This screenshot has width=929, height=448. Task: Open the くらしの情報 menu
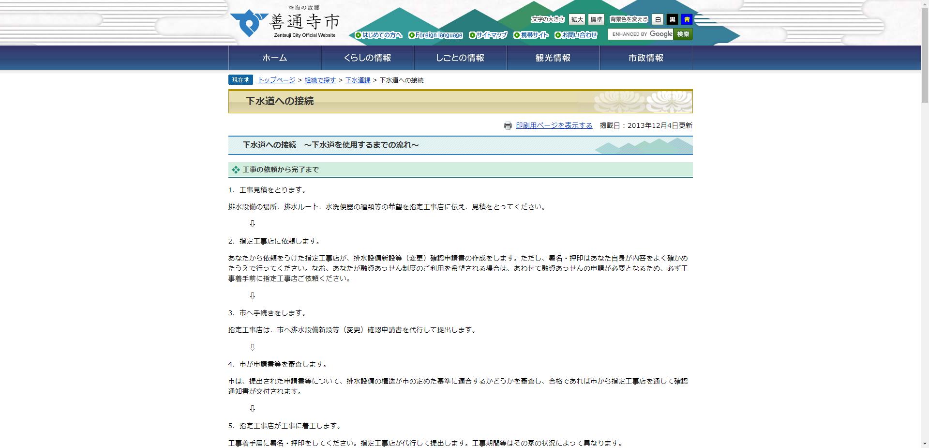point(368,57)
